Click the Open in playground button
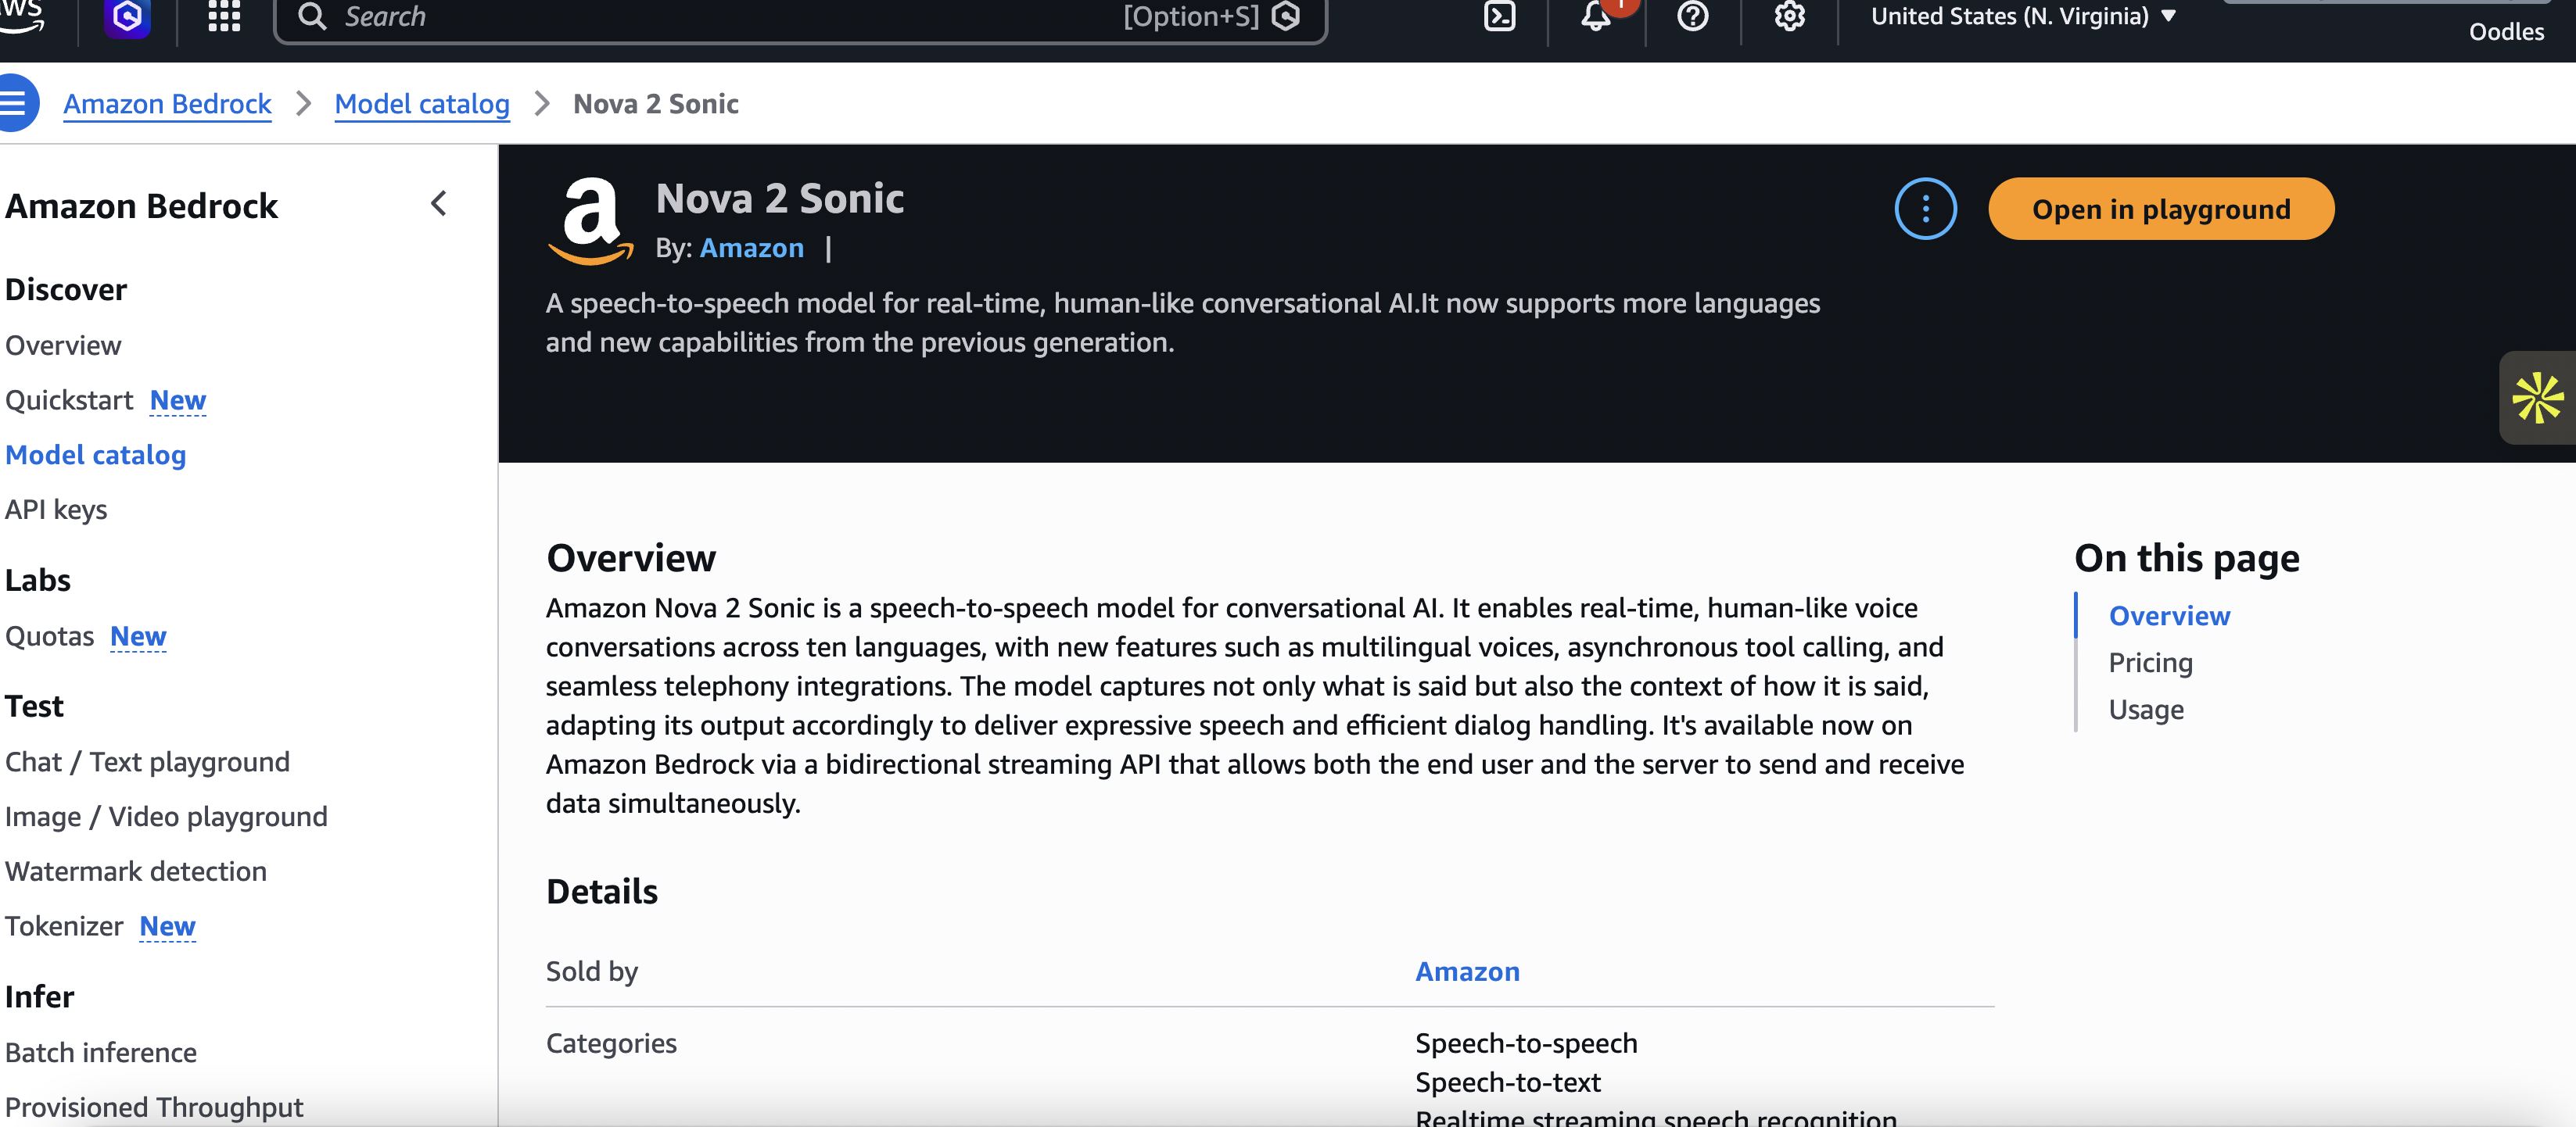 tap(2160, 209)
